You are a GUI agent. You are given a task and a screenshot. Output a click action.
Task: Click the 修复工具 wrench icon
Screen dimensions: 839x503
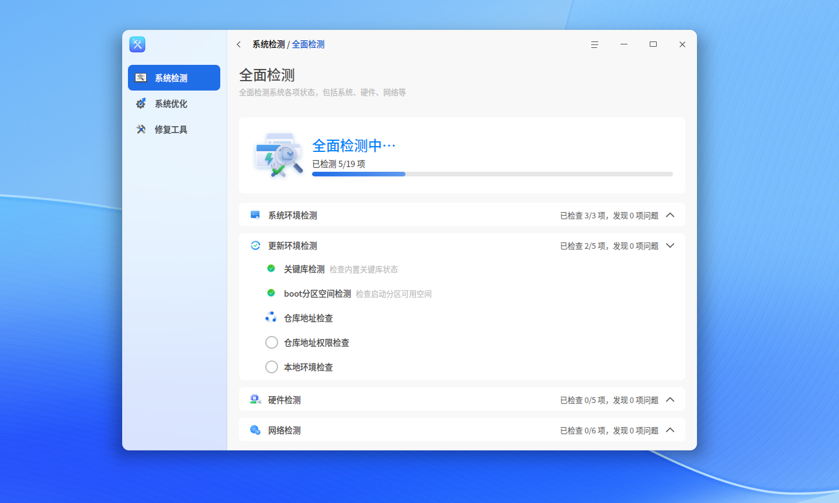tap(141, 129)
